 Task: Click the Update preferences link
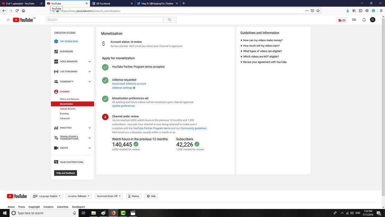coord(123,106)
